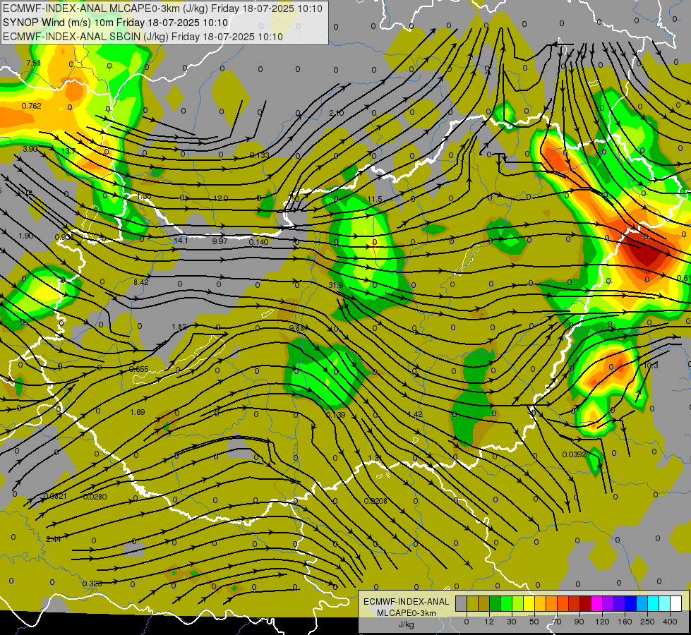Click the 7.58 value on the map
The image size is (691, 635).
coord(33,63)
